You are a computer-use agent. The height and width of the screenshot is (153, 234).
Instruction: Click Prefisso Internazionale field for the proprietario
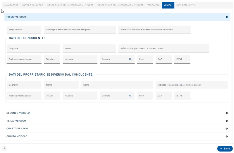(x=24, y=96)
